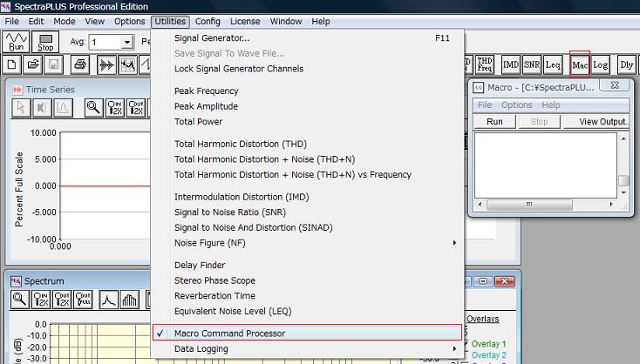The width and height of the screenshot is (640, 364).
Task: Click horizontal scrollbar thumb in Macro window
Action: (529, 205)
